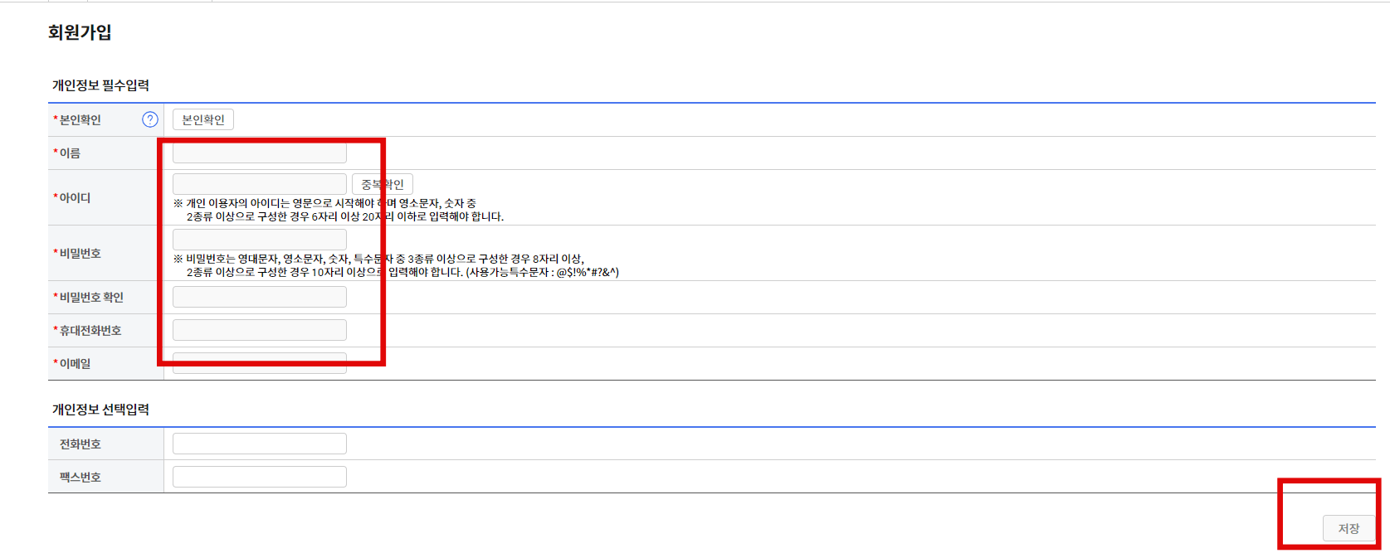Focus the 팩스번호 input field
The width and height of the screenshot is (1390, 558).
pos(260,477)
